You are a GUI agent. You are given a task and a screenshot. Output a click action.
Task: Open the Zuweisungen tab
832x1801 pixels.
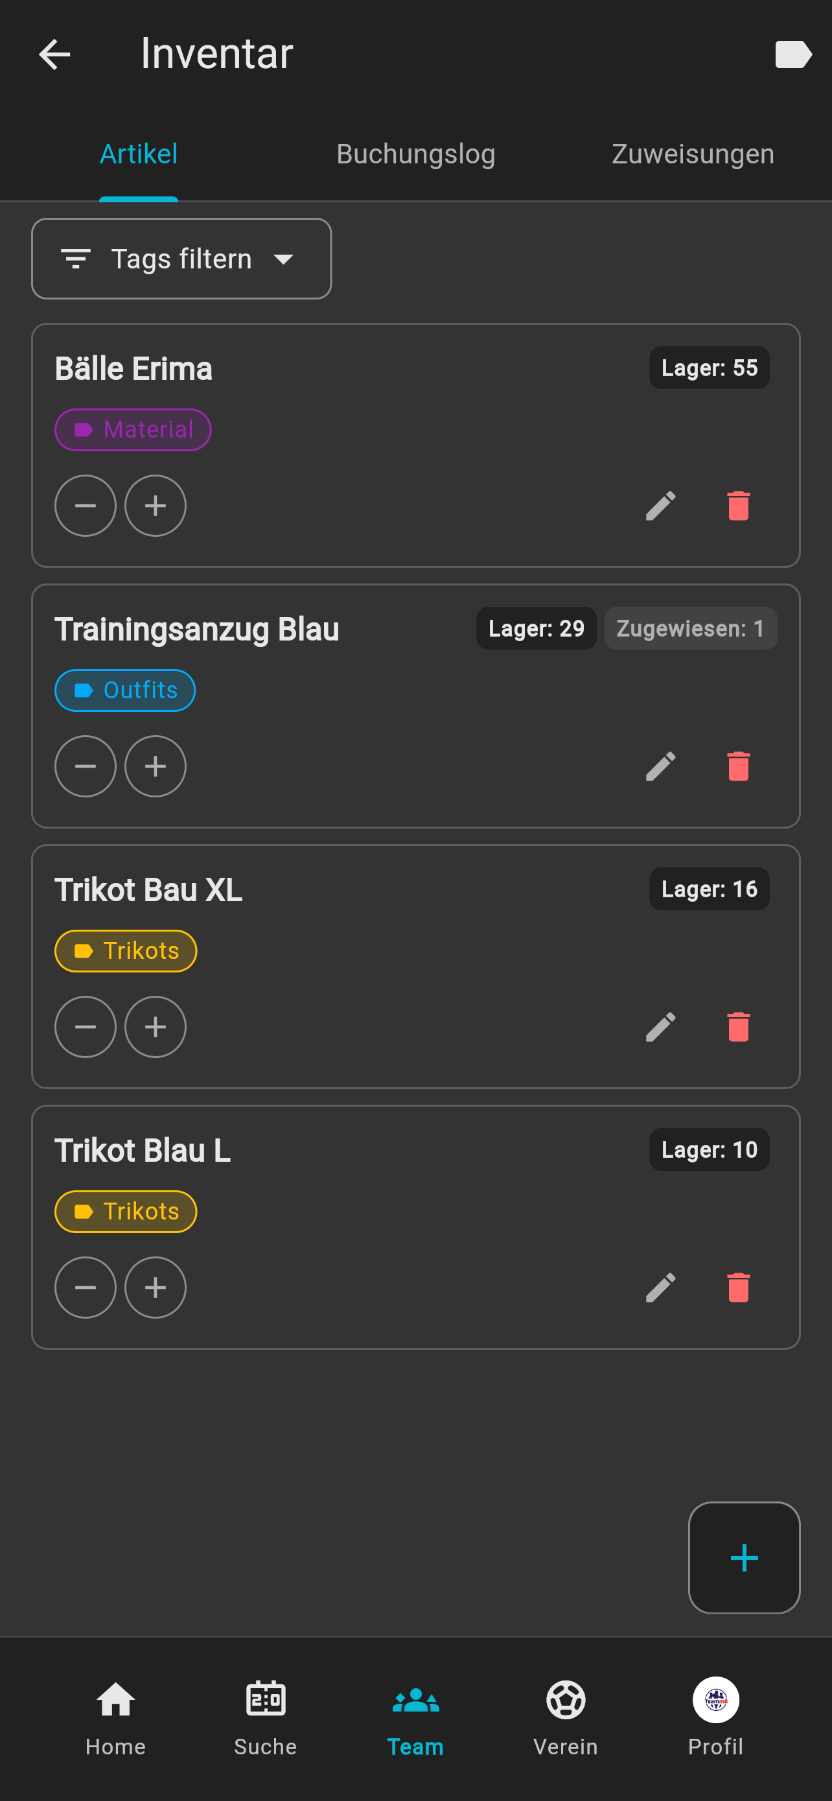coord(692,154)
